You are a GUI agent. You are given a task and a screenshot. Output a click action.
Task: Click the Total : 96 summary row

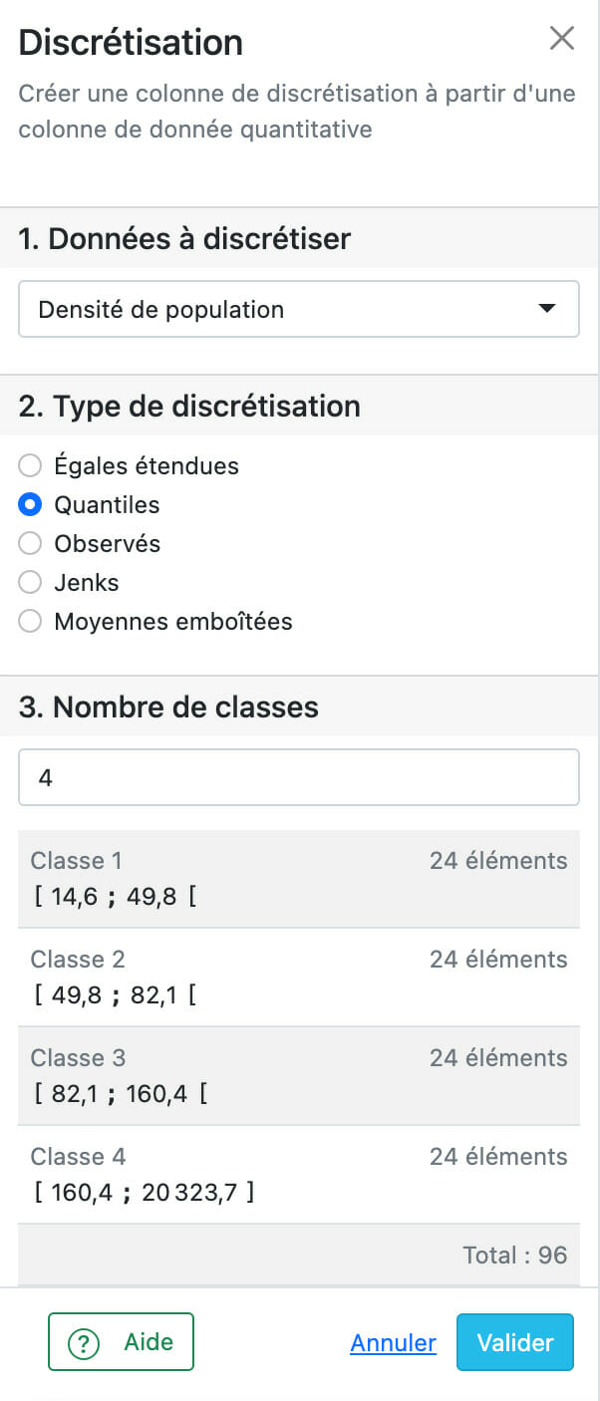point(298,1255)
